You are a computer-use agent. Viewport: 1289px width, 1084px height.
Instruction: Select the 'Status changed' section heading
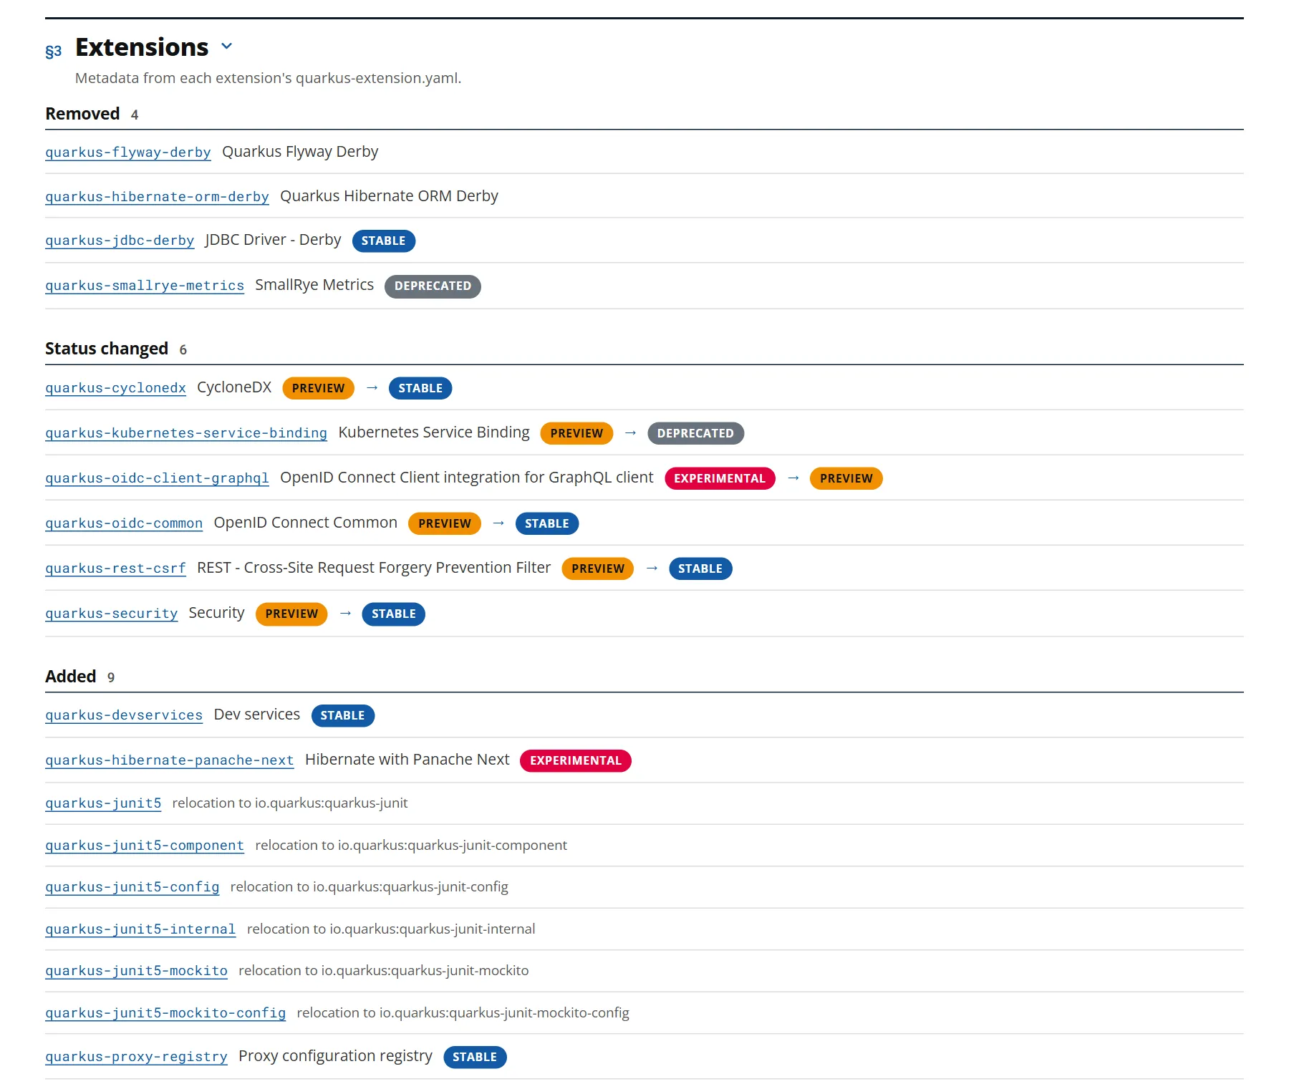click(107, 349)
